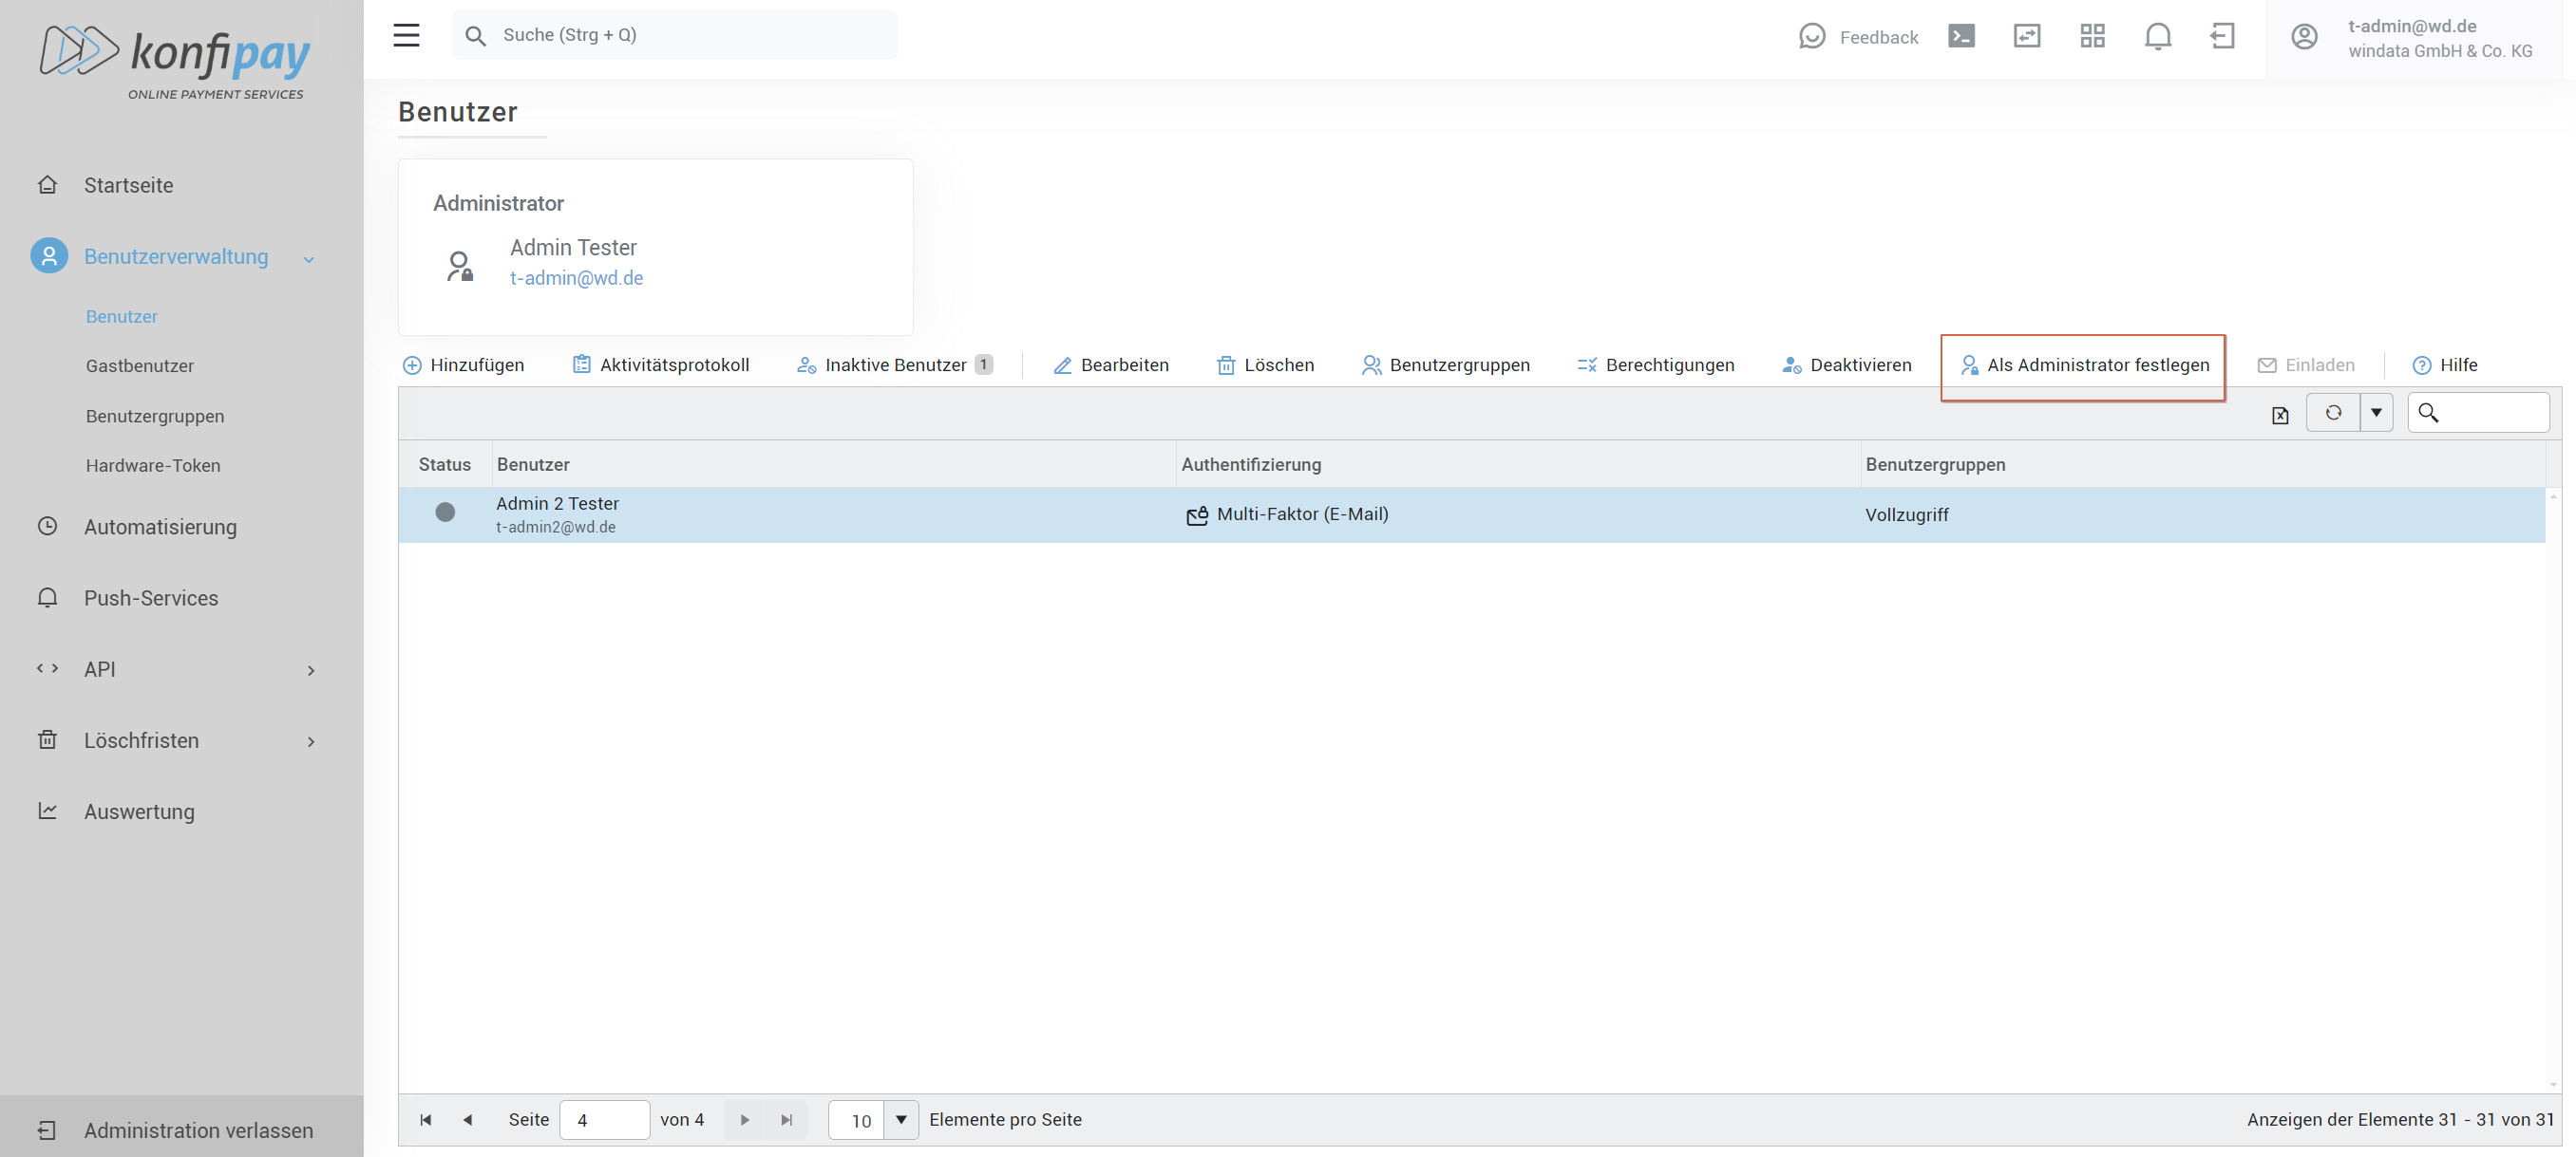Open Hardware-Token sidebar entry
This screenshot has width=2576, height=1157.
point(153,466)
